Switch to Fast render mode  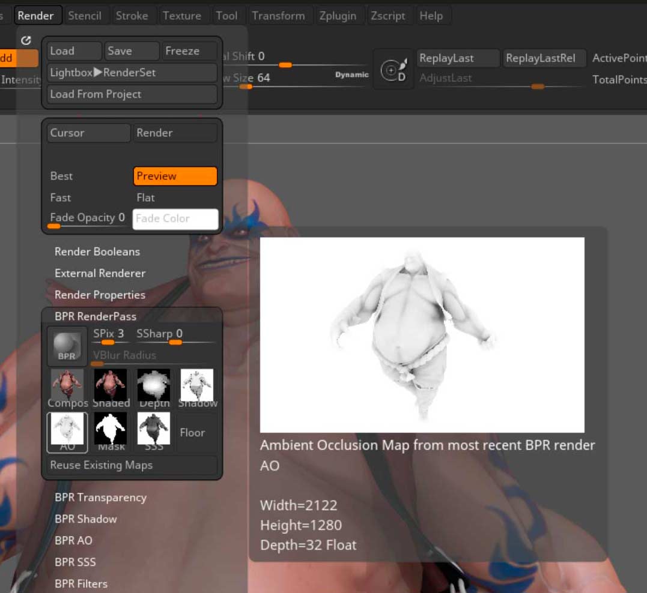(61, 197)
